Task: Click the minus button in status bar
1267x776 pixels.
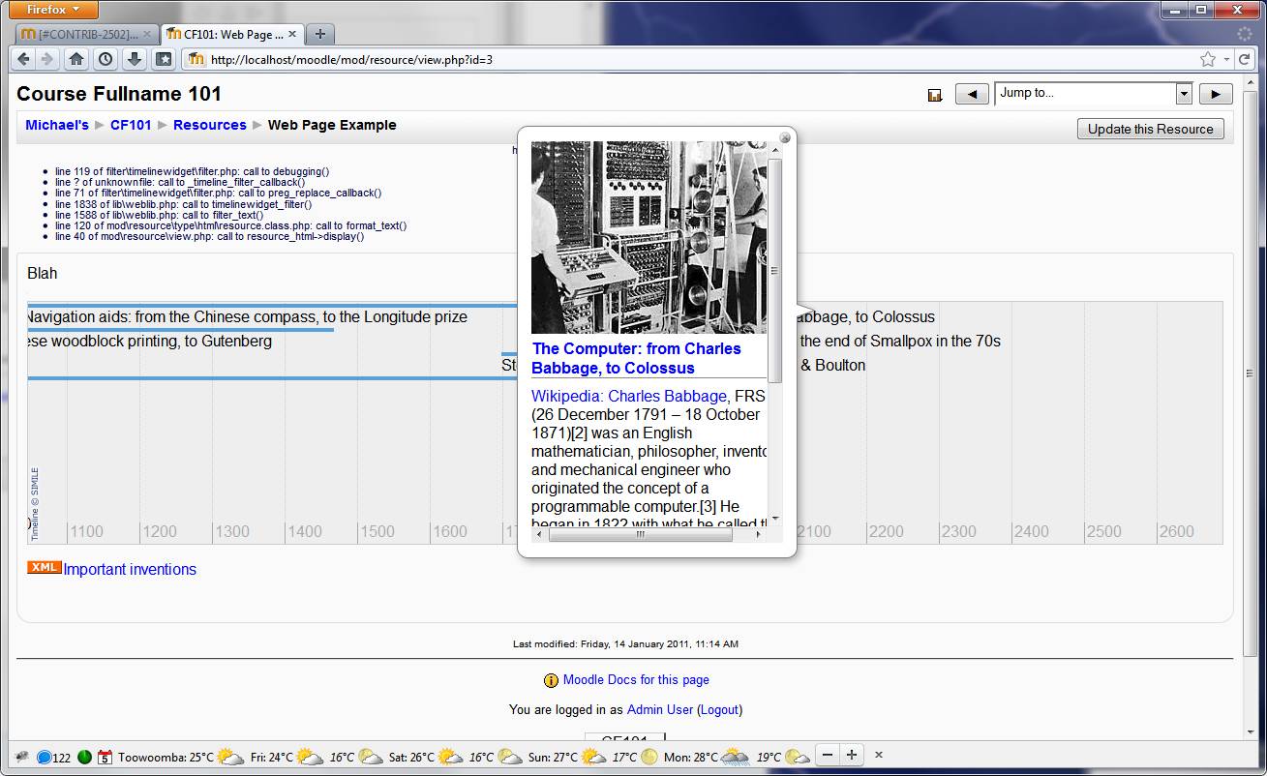Action: (x=827, y=755)
